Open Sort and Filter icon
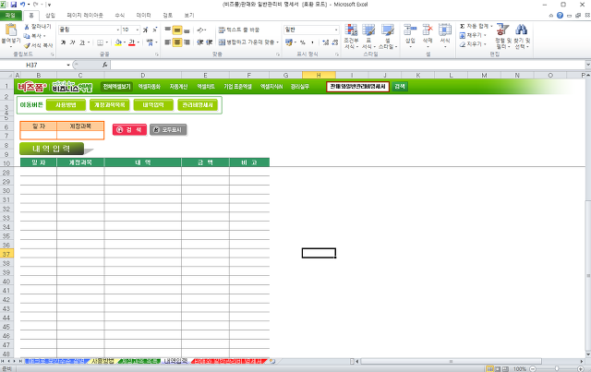This screenshot has height=372, width=591. [502, 30]
